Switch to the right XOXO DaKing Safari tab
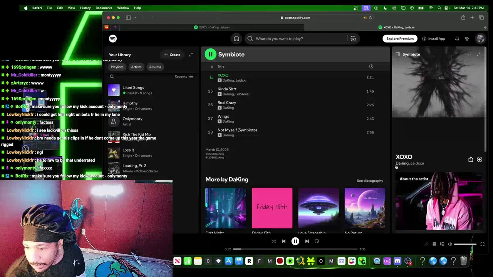Image resolution: width=493 pixels, height=277 pixels. [x=396, y=27]
